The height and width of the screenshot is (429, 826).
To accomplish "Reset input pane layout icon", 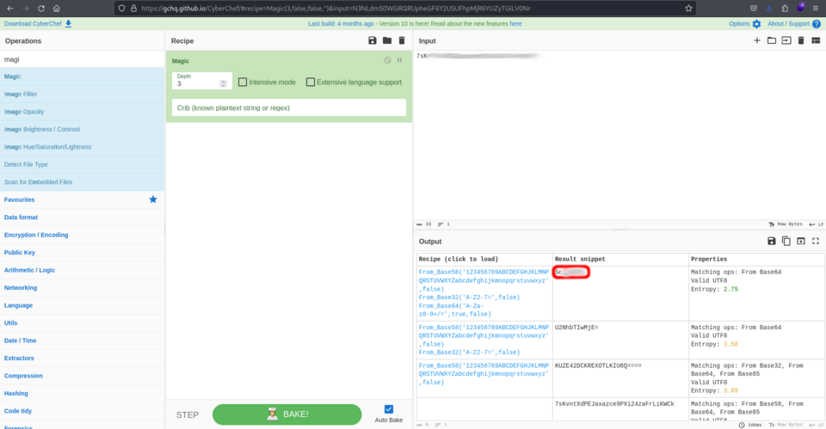I will (x=816, y=40).
